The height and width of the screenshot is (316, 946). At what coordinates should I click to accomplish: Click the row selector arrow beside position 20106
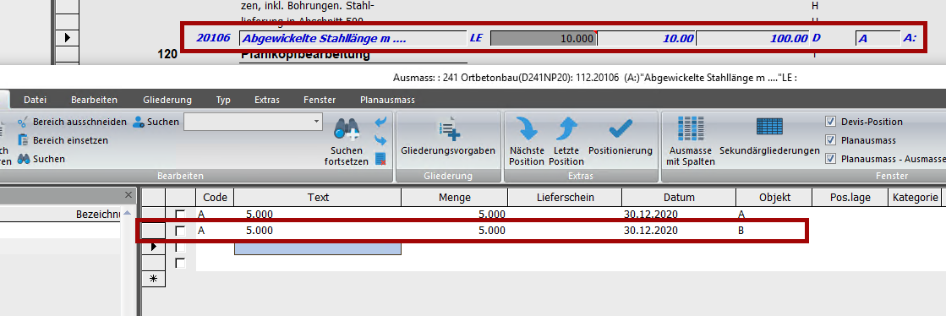(67, 38)
